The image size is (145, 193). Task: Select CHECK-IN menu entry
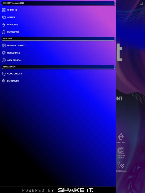[x=12, y=10]
